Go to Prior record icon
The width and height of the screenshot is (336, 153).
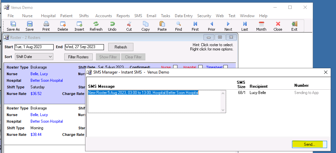pos(212,24)
